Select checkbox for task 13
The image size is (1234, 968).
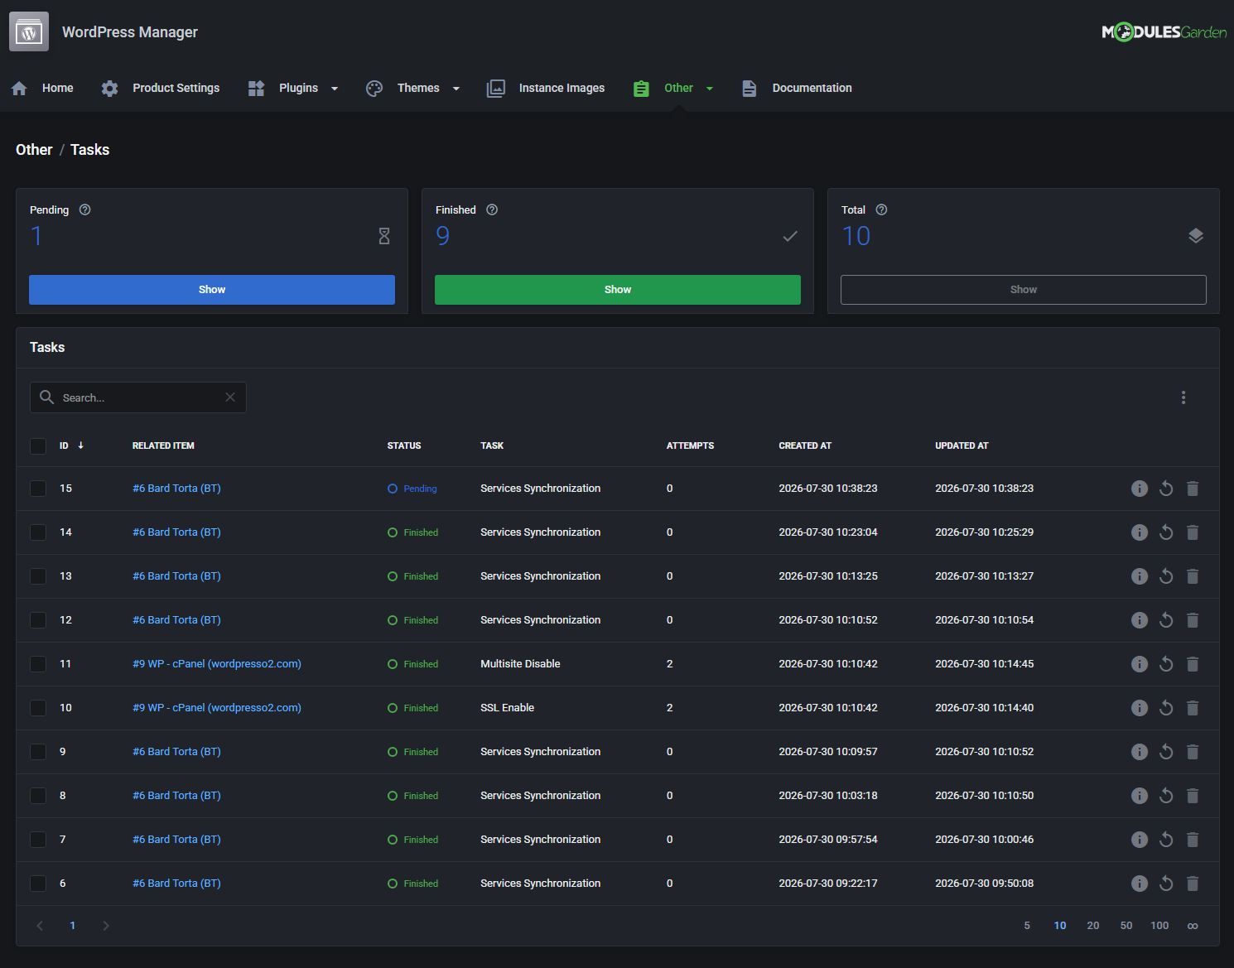pos(38,576)
